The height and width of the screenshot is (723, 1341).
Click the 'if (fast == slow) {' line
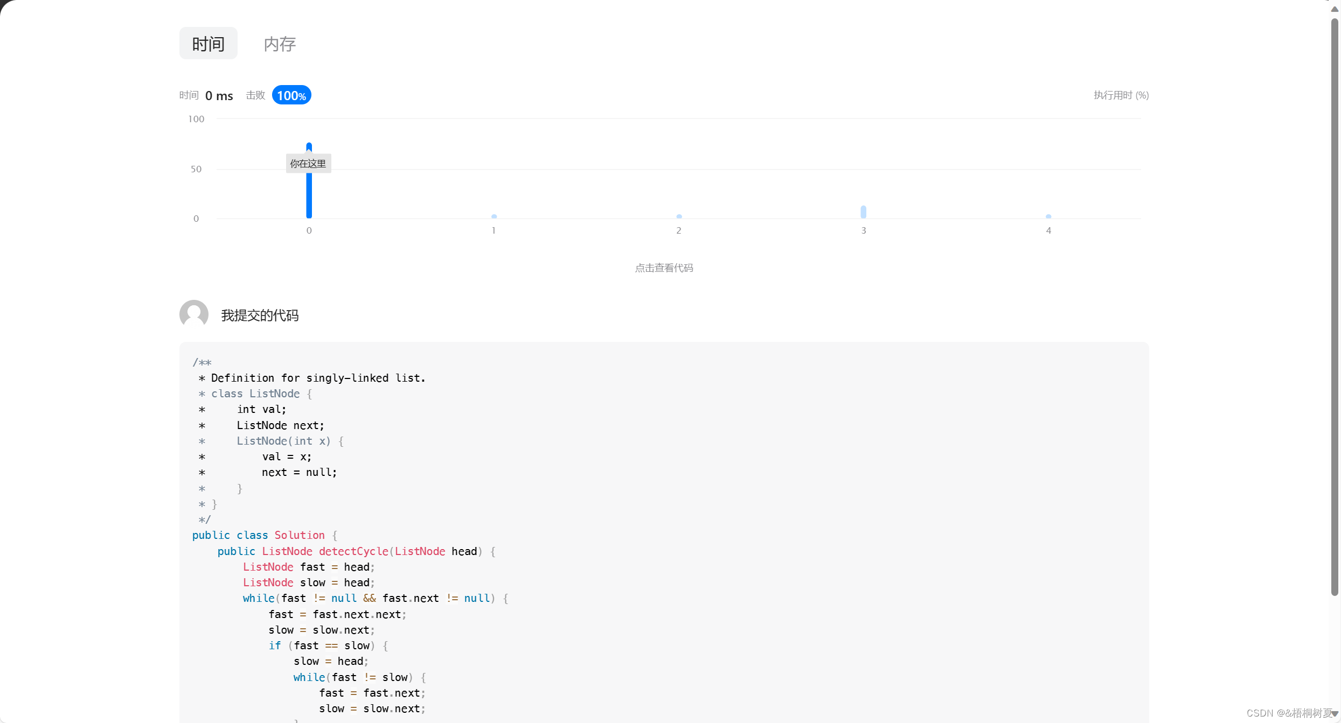pyautogui.click(x=329, y=645)
